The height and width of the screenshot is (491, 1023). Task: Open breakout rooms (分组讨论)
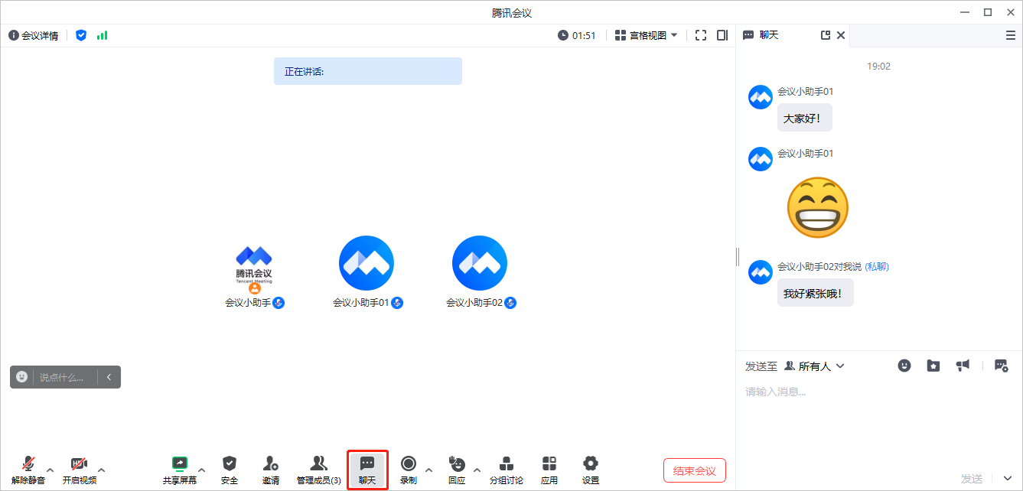point(507,470)
